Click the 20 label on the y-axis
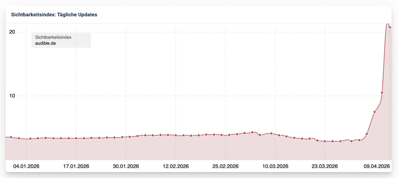This screenshot has width=398, height=178. pyautogui.click(x=12, y=32)
